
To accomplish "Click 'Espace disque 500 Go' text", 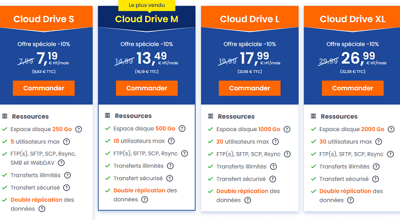I will tap(144, 128).
